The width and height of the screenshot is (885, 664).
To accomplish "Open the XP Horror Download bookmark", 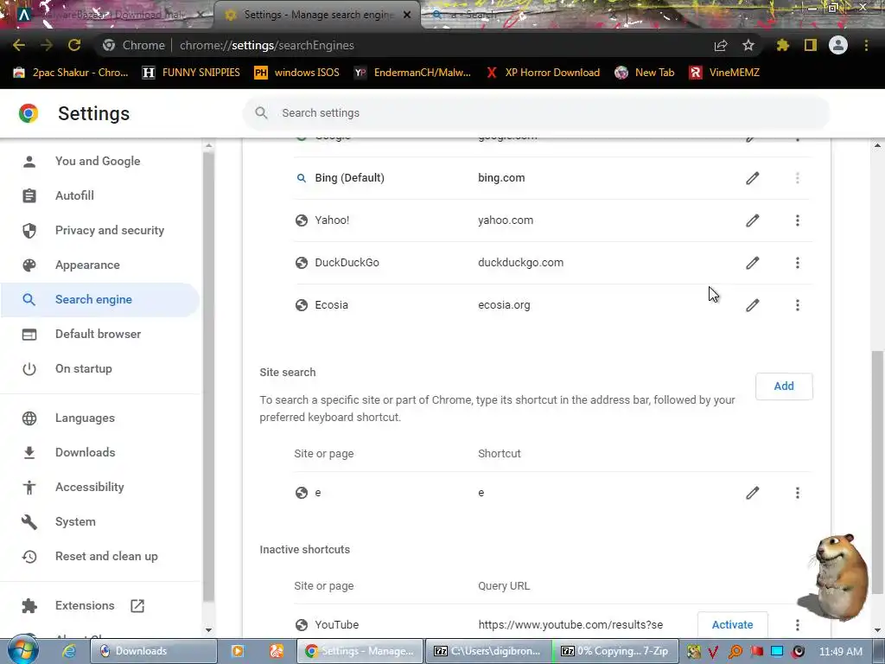I will [543, 73].
